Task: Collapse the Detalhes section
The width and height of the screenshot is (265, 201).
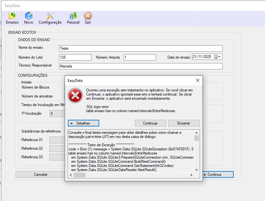Action: pos(84,123)
